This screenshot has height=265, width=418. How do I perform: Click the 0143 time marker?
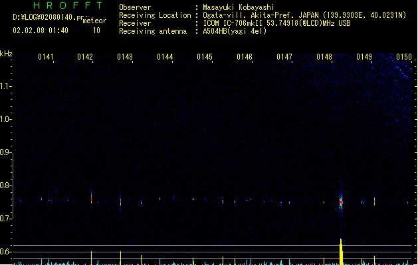pyautogui.click(x=125, y=57)
